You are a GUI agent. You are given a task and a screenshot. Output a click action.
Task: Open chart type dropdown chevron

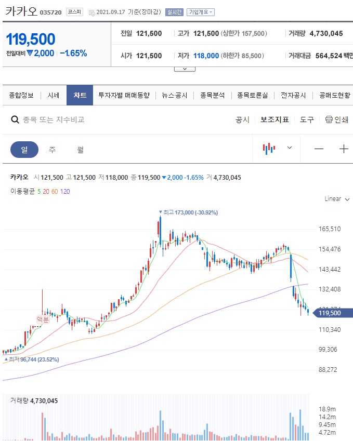coord(290,148)
